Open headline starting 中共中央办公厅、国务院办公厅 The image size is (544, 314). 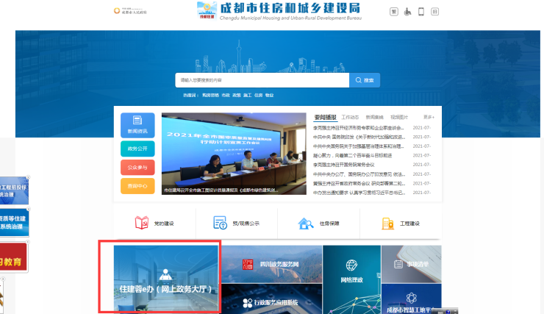click(359, 174)
